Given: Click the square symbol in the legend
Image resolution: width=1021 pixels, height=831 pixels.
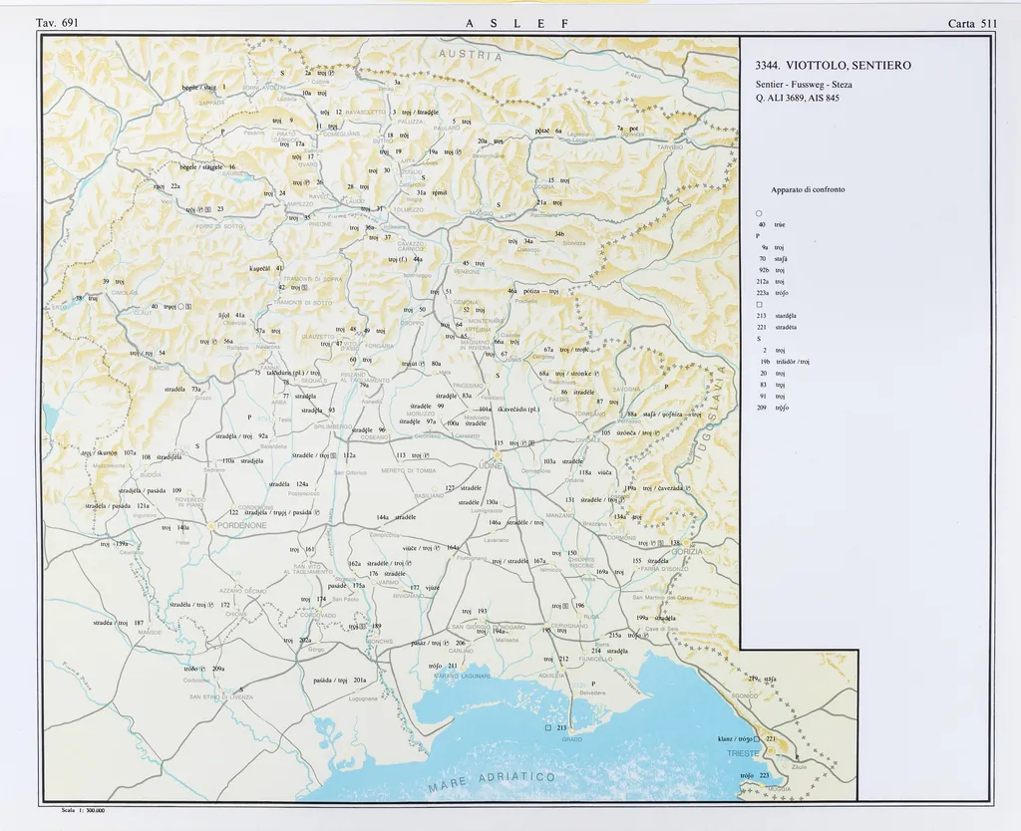Looking at the screenshot, I should [760, 304].
